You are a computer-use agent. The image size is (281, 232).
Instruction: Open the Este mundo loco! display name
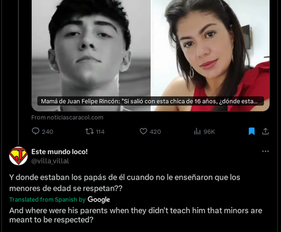coord(60,151)
